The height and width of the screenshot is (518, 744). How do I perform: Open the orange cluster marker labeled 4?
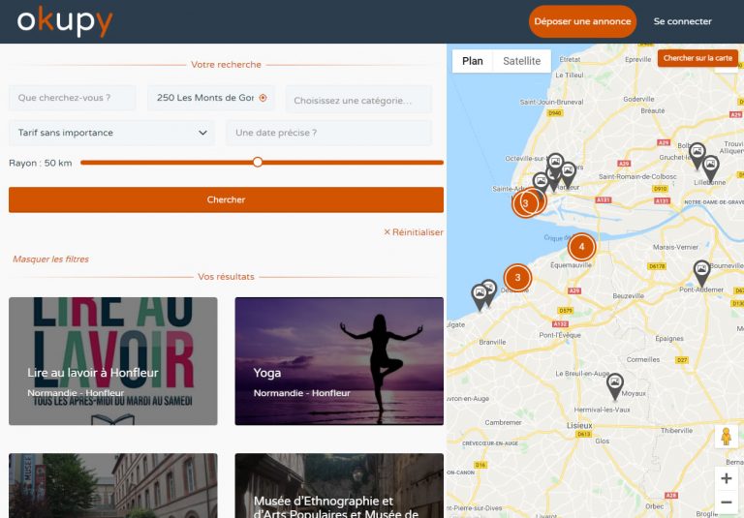pyautogui.click(x=581, y=247)
